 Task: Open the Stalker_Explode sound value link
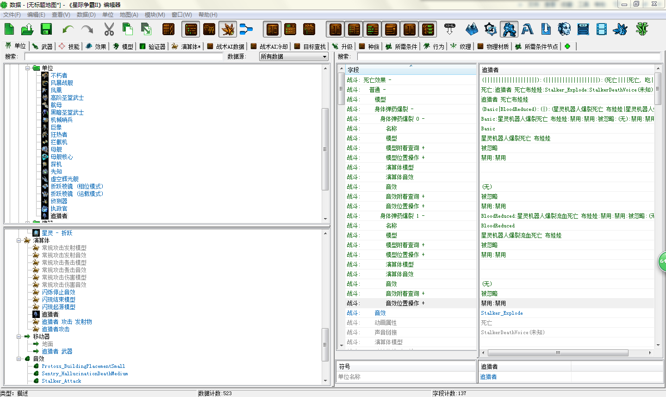tap(502, 313)
